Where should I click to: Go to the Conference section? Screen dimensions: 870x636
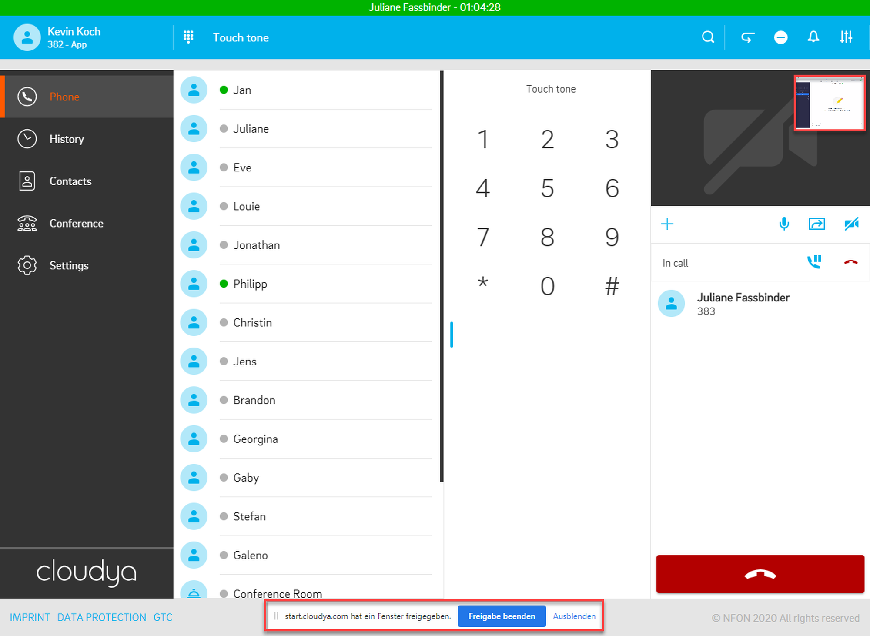click(x=76, y=224)
